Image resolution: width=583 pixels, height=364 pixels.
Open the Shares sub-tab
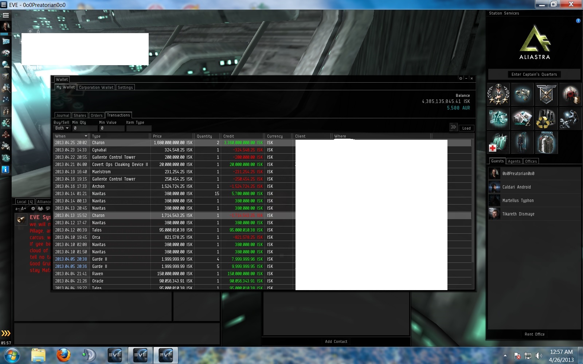coord(80,115)
